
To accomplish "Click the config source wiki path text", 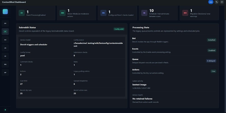I will (x=98, y=44).
